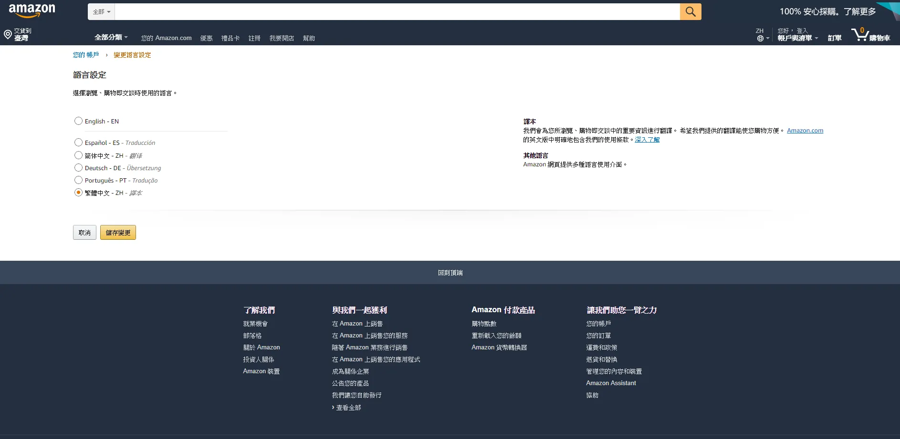Follow the Amazon.com link in translation note
The height and width of the screenshot is (439, 900).
pos(805,131)
